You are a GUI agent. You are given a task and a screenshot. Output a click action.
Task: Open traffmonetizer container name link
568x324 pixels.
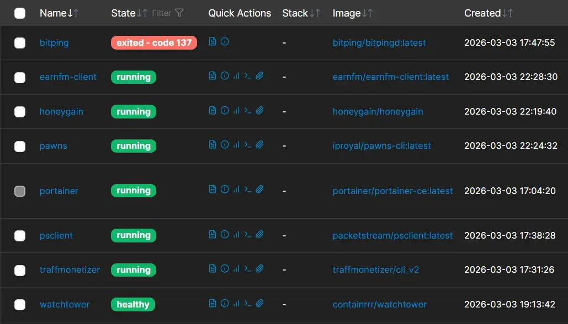[x=70, y=270]
